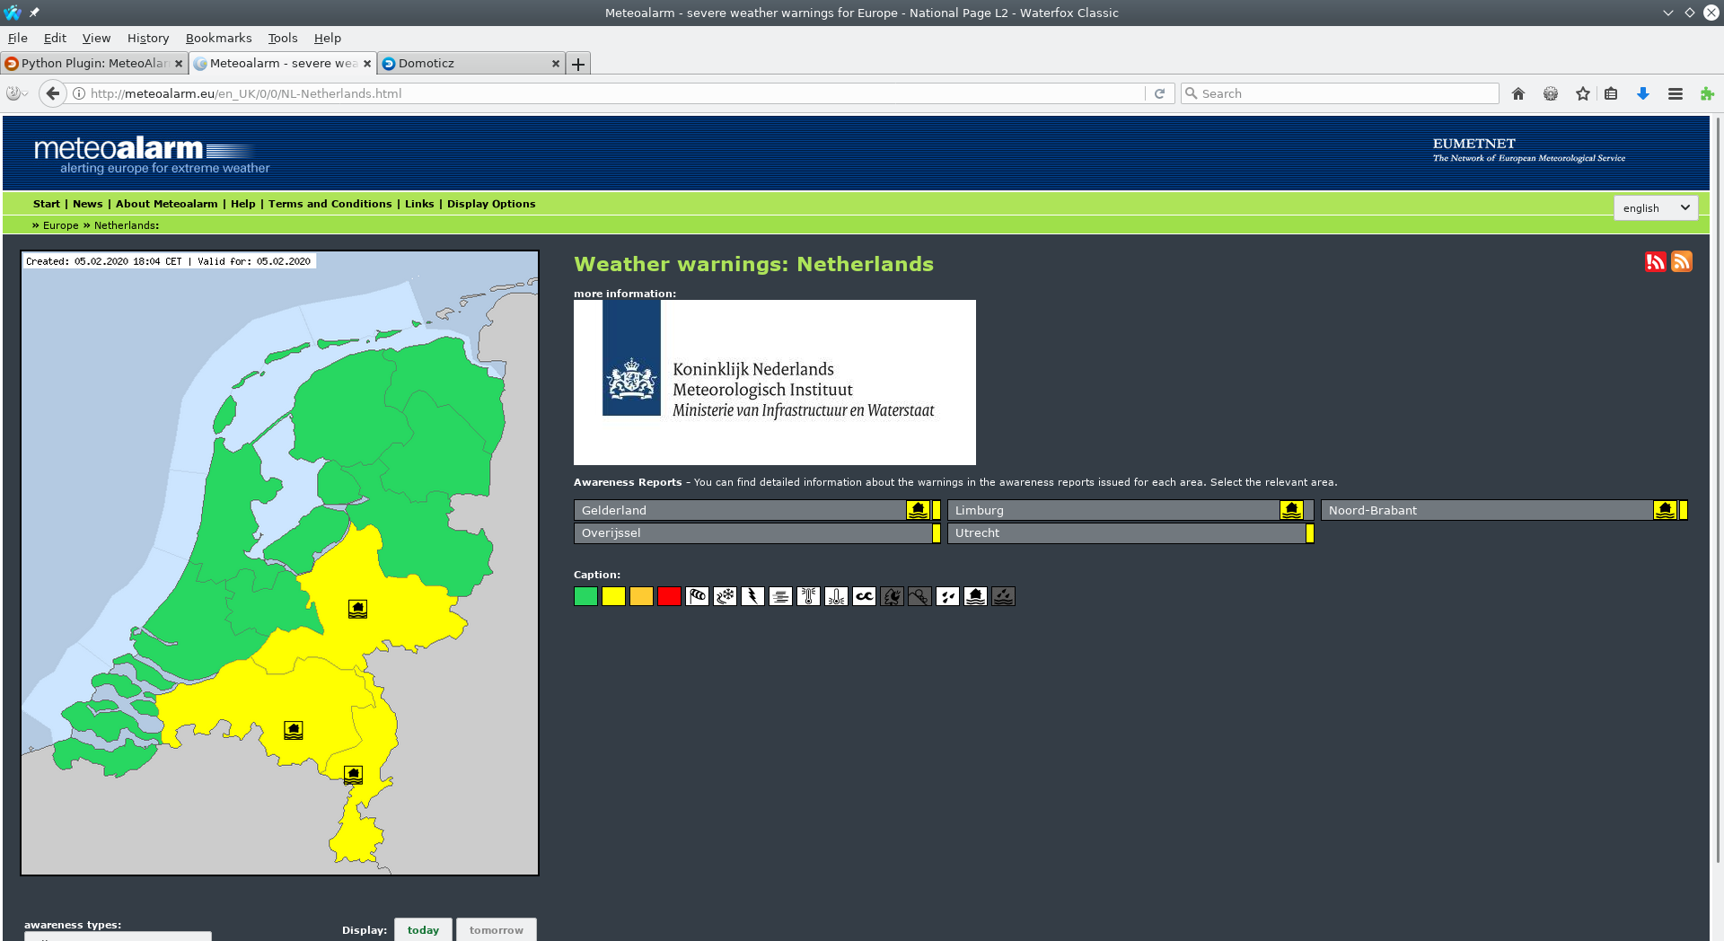Open the File menu

coord(18,38)
